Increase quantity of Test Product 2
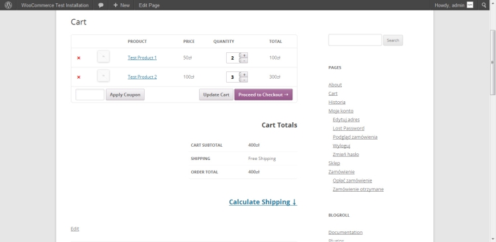The height and width of the screenshot is (242, 496). pos(243,75)
